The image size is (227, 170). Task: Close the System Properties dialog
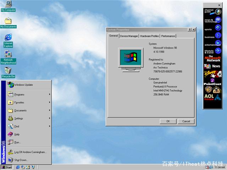194,30
